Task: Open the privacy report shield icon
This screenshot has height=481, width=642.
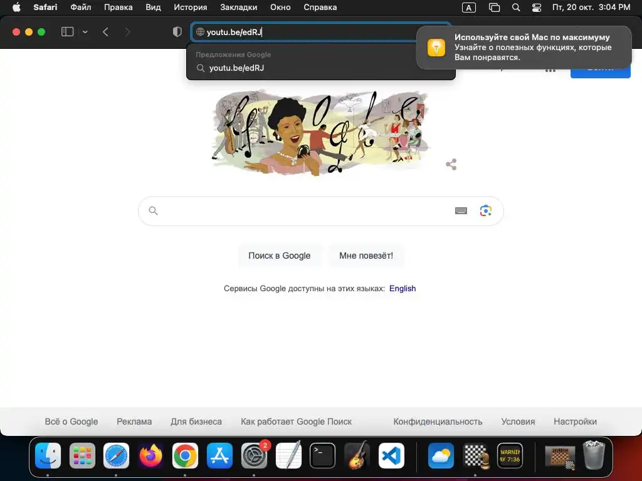Action: point(177,32)
